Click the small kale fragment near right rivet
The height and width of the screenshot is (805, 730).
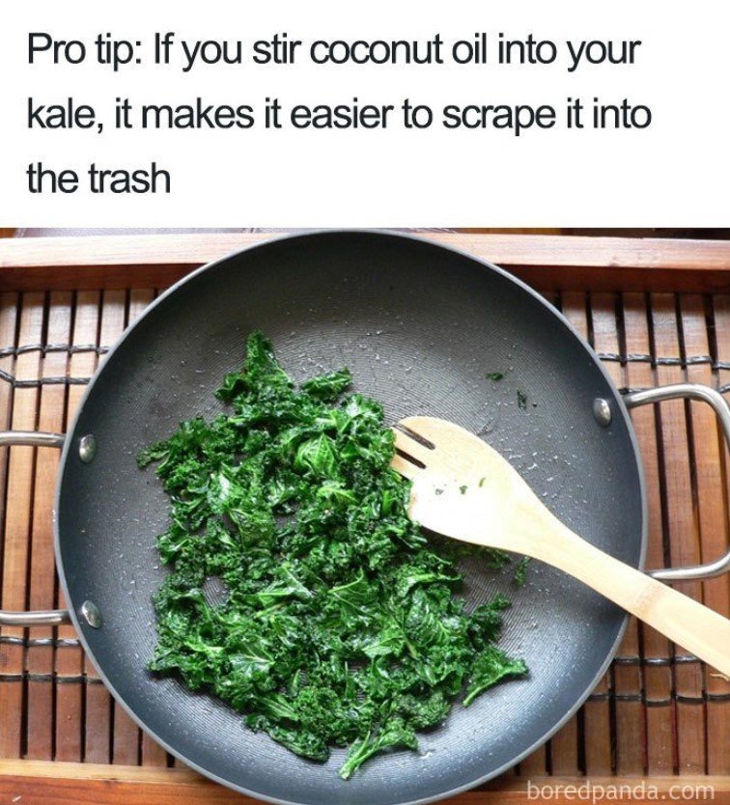point(521,399)
